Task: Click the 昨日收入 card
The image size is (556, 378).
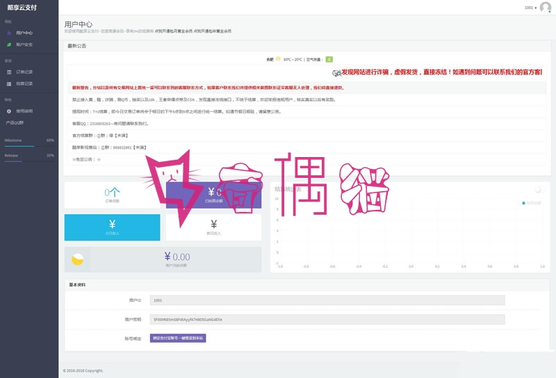Action: [x=213, y=227]
